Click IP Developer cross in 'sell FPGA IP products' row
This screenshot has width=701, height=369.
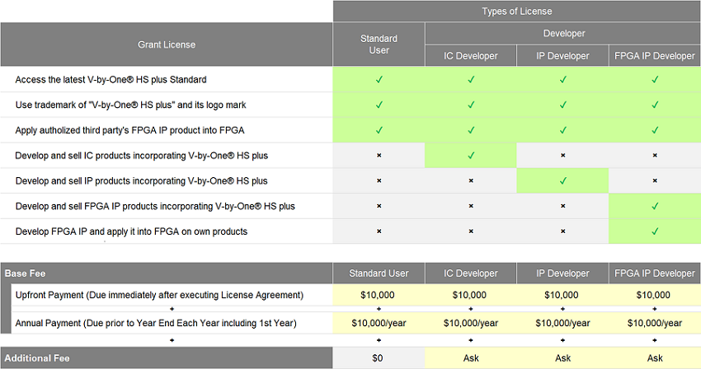click(x=562, y=206)
